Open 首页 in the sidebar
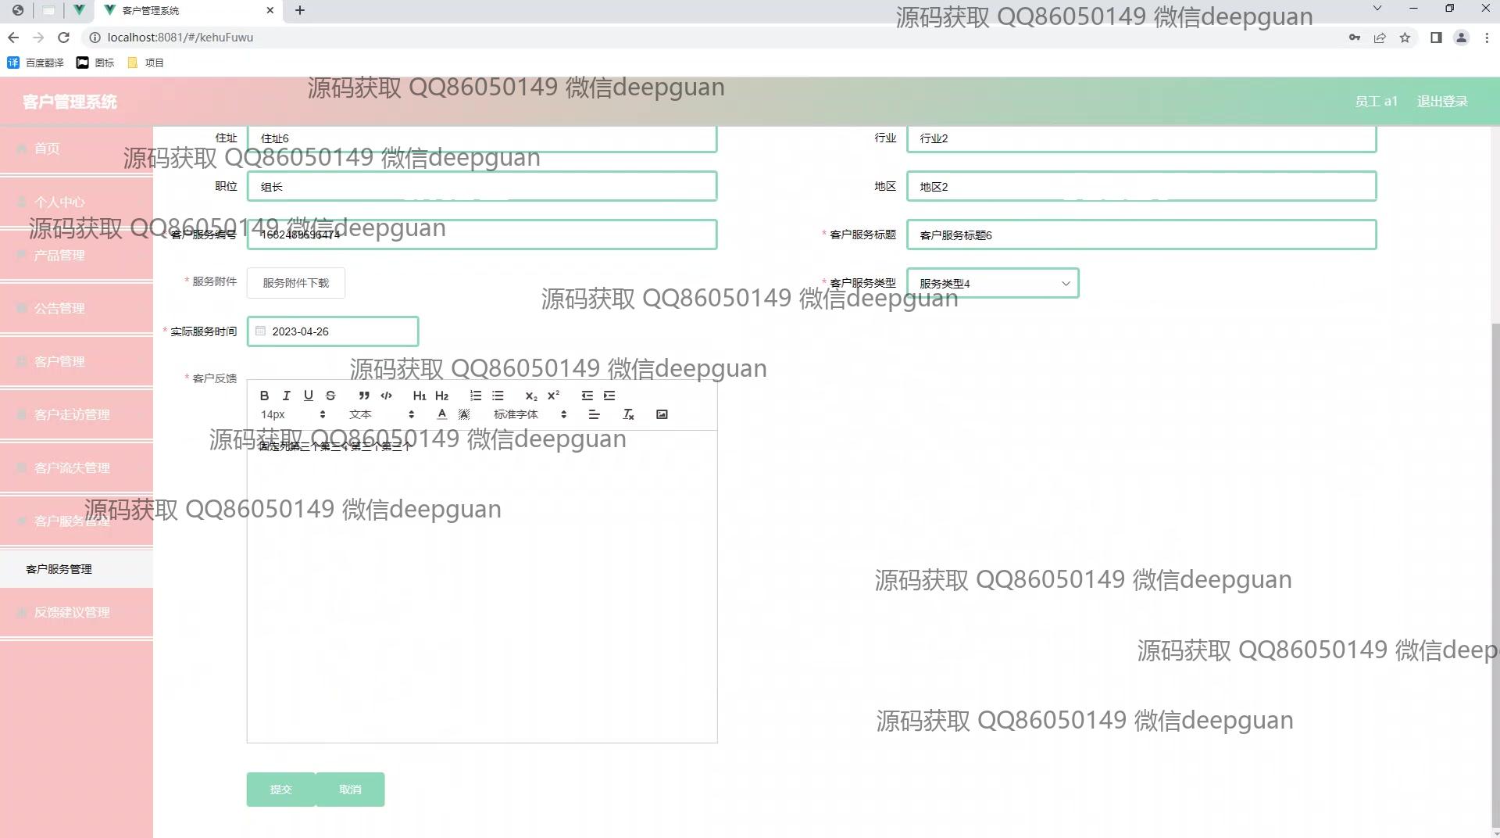The height and width of the screenshot is (838, 1500). click(77, 149)
